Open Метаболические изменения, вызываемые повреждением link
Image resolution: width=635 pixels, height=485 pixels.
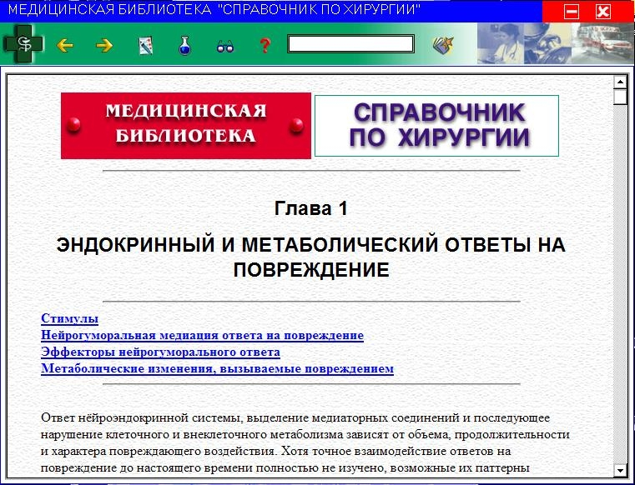click(217, 368)
